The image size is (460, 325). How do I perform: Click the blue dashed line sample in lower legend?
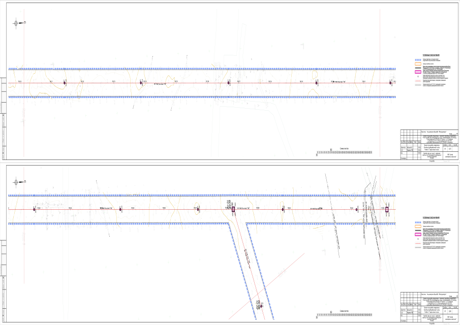point(418,222)
